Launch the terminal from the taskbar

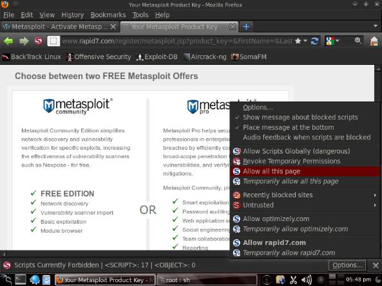tap(21, 280)
